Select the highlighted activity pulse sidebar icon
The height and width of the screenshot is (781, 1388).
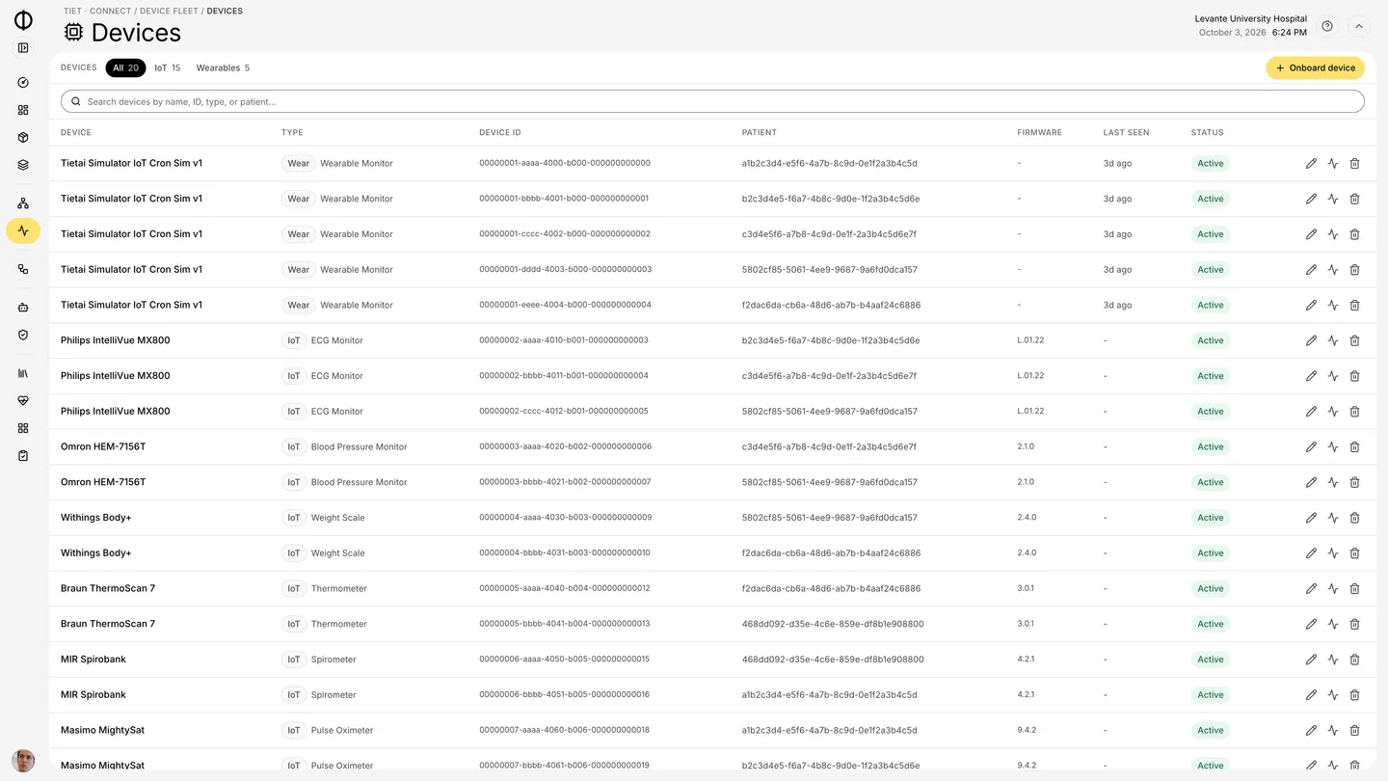coord(23,230)
